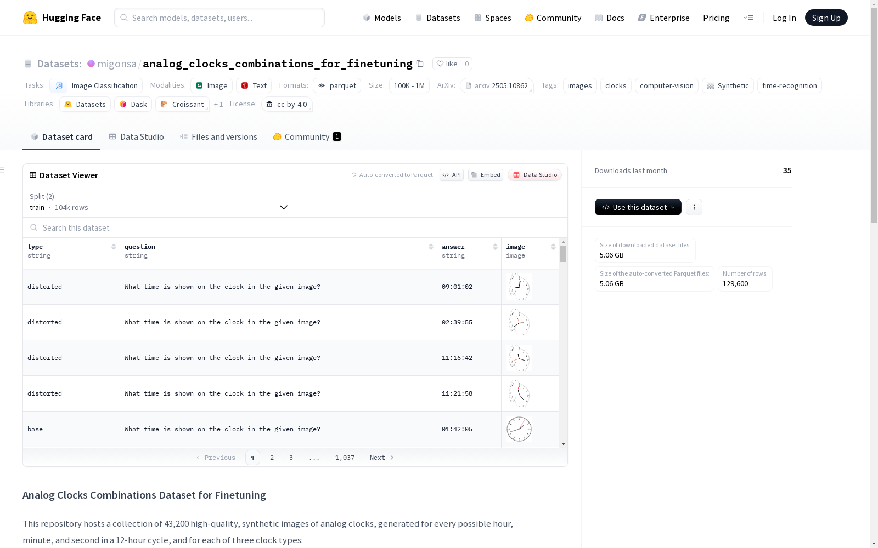Select the images tag
Viewport: 878px width, 548px height.
click(579, 85)
